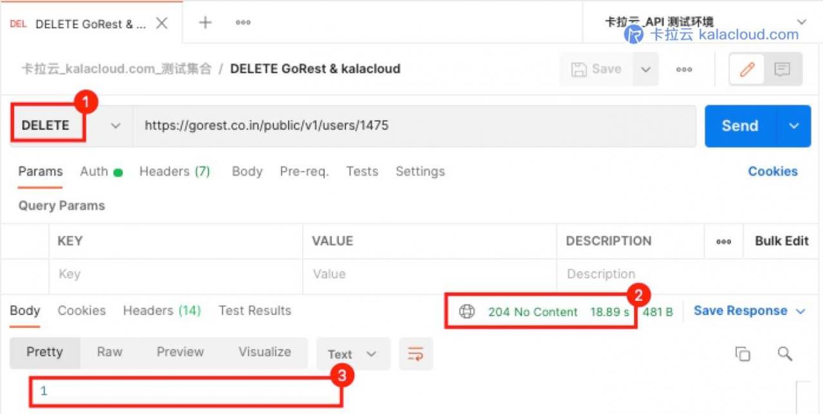Click KEY column header
Screen dimensions: 823x414
[x=70, y=241]
